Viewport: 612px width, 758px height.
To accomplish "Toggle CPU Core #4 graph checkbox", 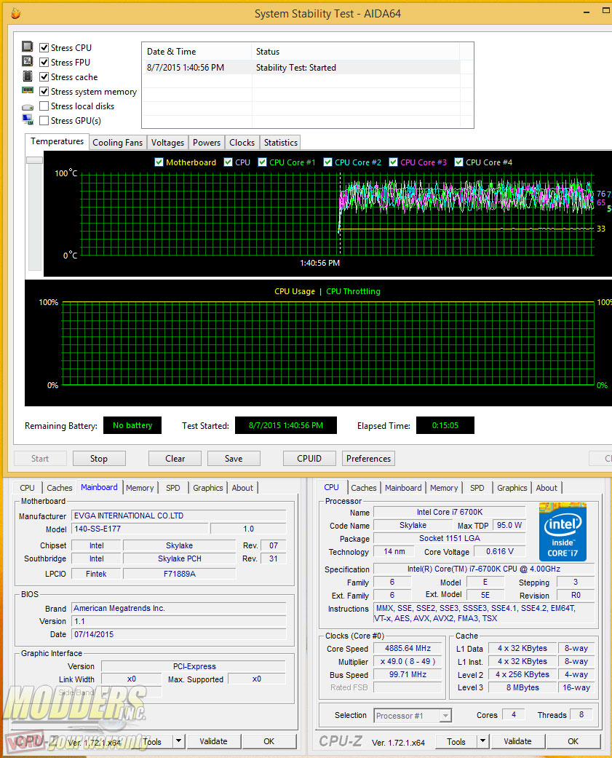I will (x=458, y=162).
